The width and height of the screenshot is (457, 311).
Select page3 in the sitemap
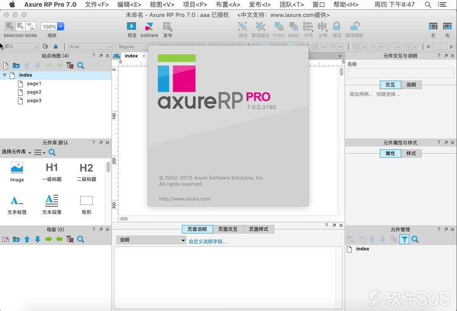click(34, 100)
